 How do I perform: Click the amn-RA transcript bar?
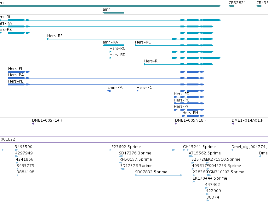click(x=113, y=45)
